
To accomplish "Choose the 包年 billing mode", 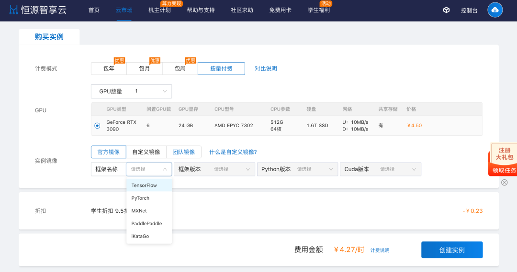I will tap(109, 68).
